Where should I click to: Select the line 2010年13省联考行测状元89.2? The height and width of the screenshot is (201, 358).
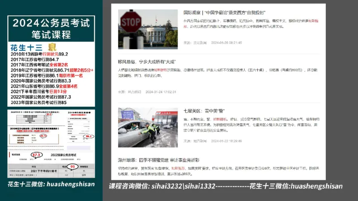tap(39, 54)
